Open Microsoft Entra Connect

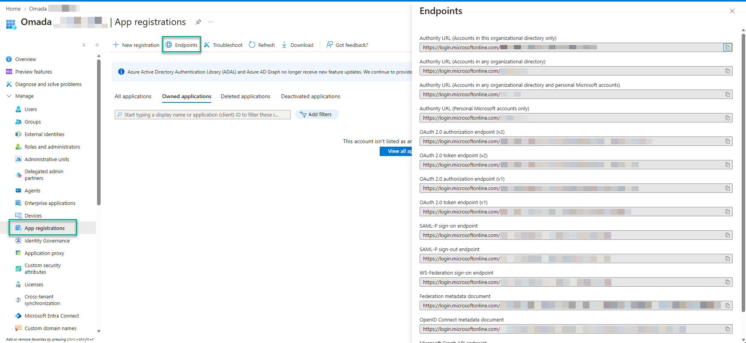(x=52, y=316)
